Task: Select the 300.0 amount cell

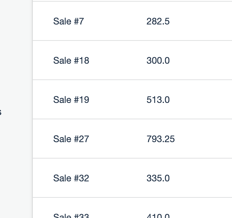Action: [x=158, y=60]
